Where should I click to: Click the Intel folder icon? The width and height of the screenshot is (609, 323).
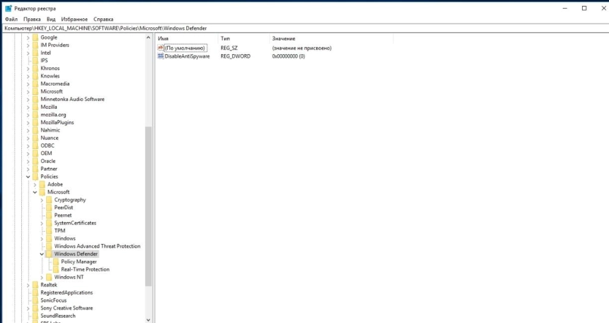point(35,53)
